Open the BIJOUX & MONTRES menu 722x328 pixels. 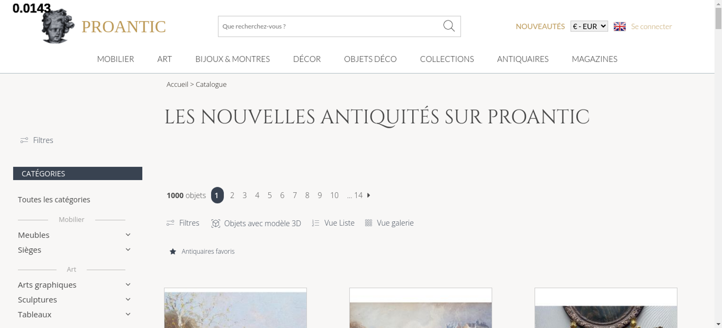tap(232, 59)
